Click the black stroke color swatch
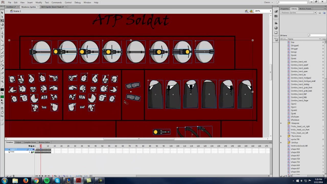 click(3, 90)
